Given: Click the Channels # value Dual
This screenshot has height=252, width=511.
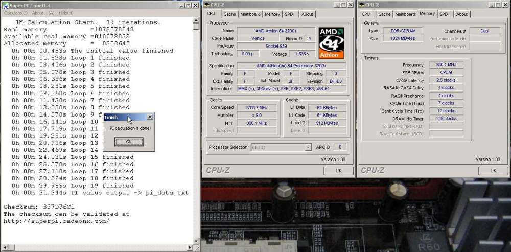Looking at the screenshot, I should click(x=485, y=31).
